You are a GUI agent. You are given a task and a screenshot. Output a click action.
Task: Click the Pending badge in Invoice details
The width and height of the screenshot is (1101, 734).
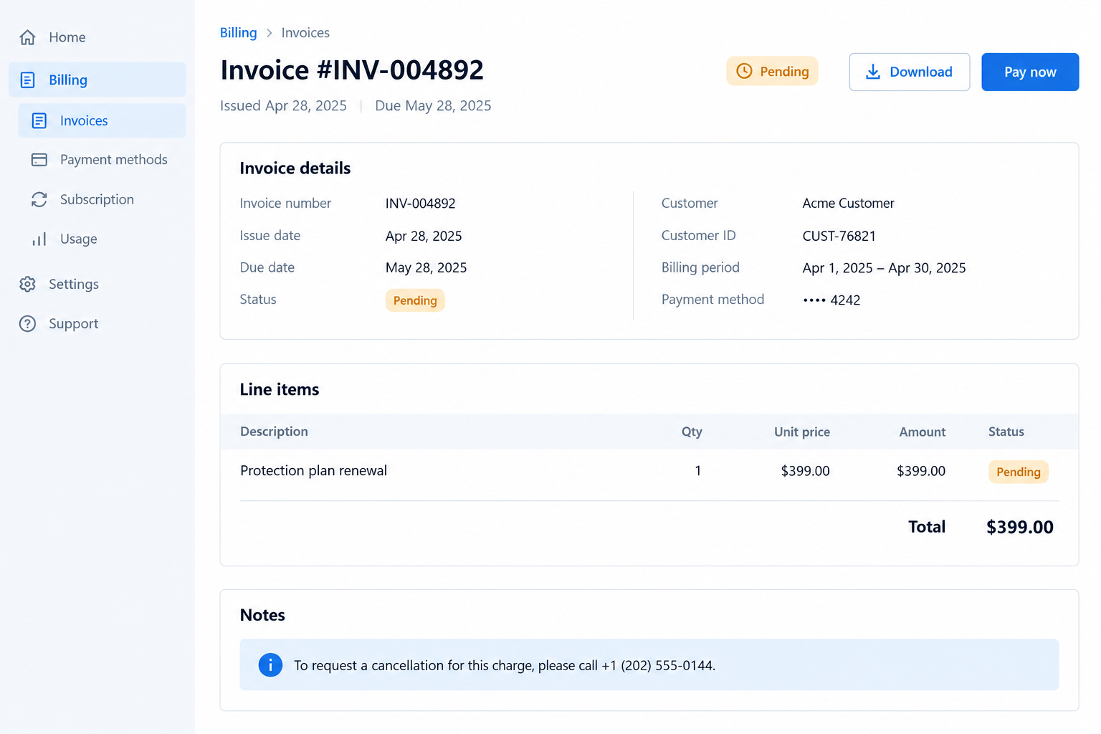click(415, 300)
